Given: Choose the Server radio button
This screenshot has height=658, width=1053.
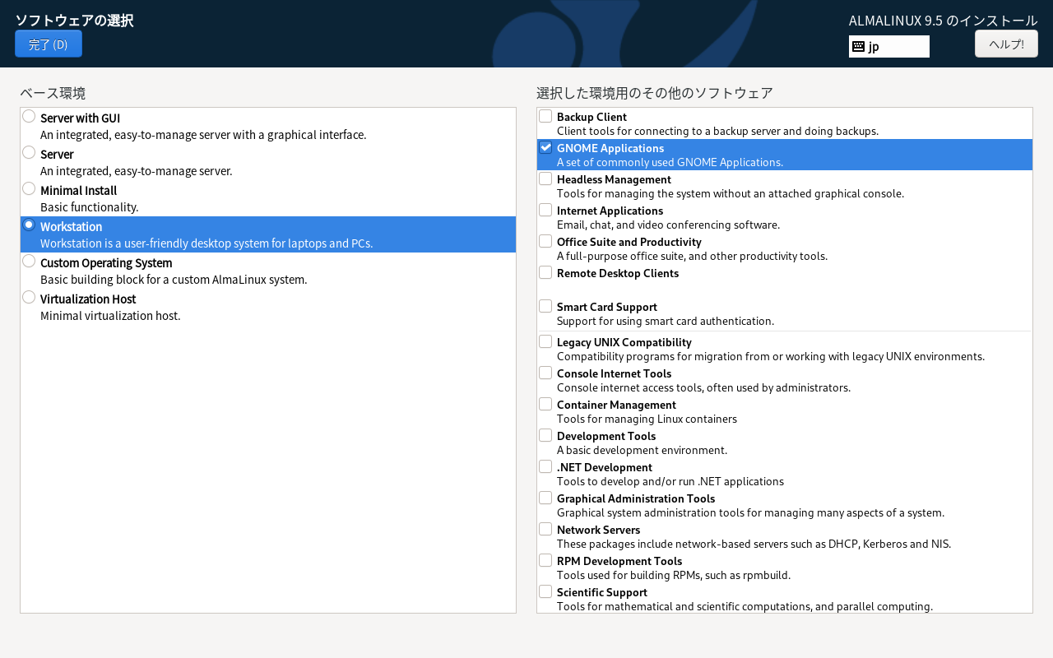Looking at the screenshot, I should [x=29, y=153].
